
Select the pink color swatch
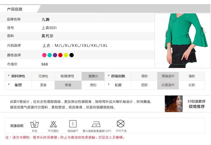click(x=44, y=55)
